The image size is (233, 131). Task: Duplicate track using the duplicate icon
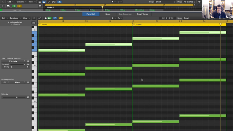pyautogui.click(x=8, y=6)
